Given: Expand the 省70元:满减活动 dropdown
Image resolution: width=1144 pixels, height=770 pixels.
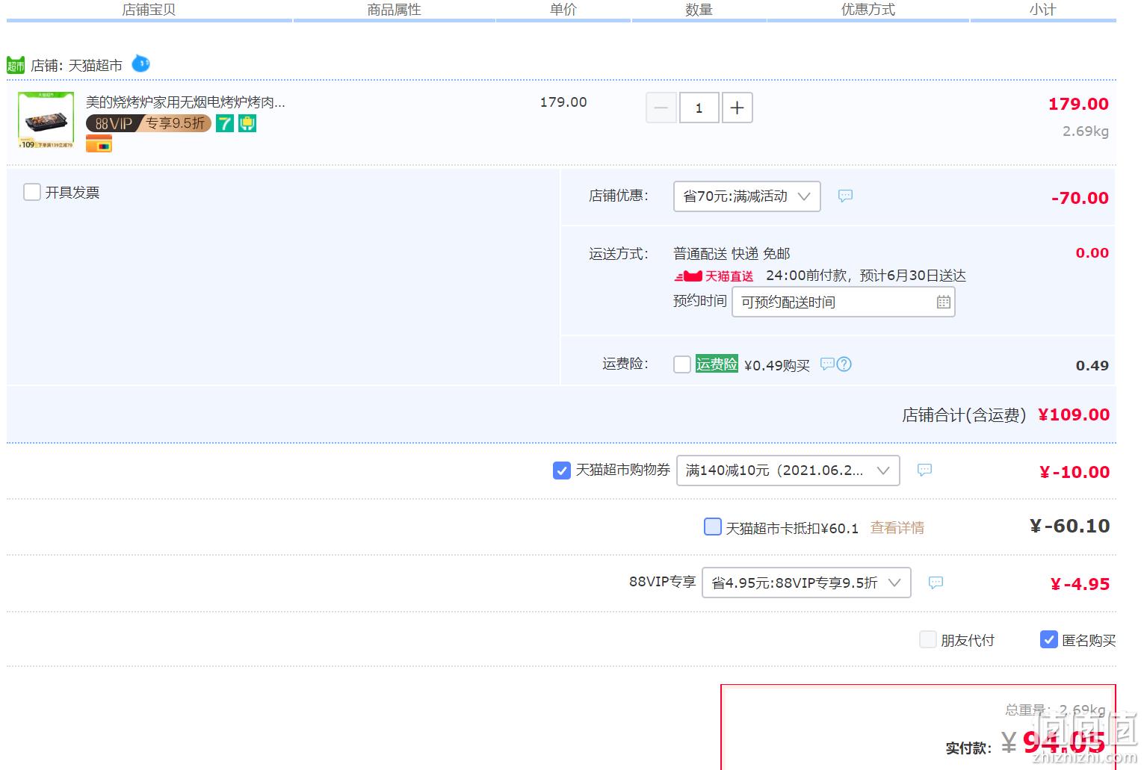Looking at the screenshot, I should coord(747,196).
